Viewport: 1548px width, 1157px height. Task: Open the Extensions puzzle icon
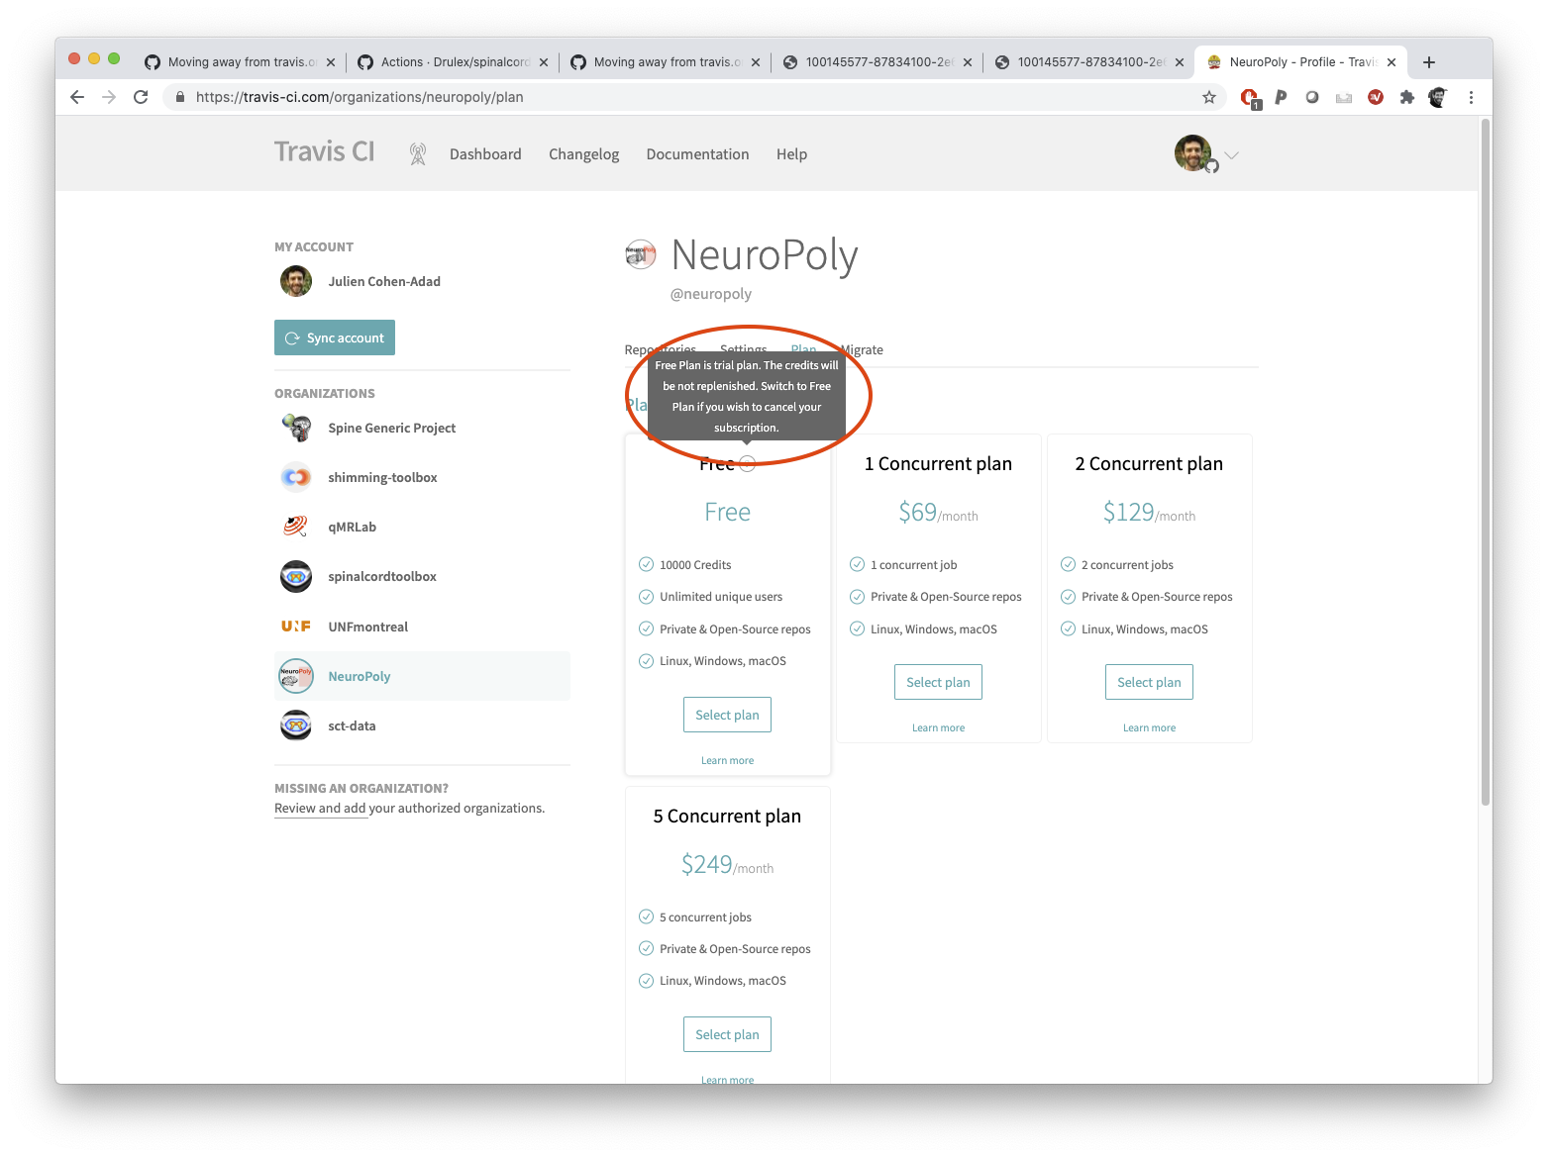pyautogui.click(x=1406, y=97)
